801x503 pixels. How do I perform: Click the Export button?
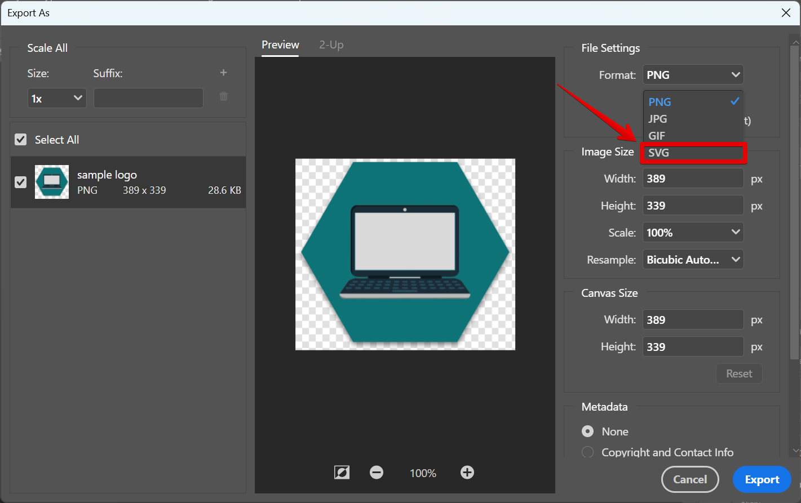[x=762, y=479]
